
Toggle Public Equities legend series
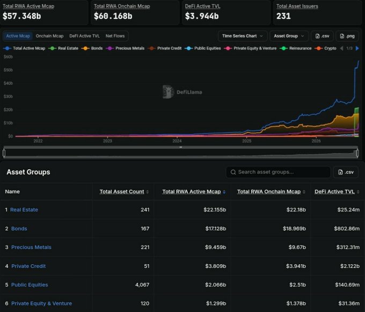click(203, 48)
